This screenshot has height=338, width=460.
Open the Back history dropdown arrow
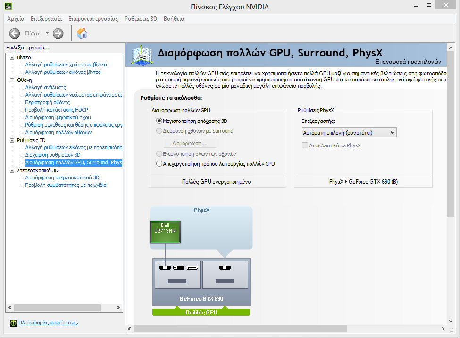click(47, 33)
